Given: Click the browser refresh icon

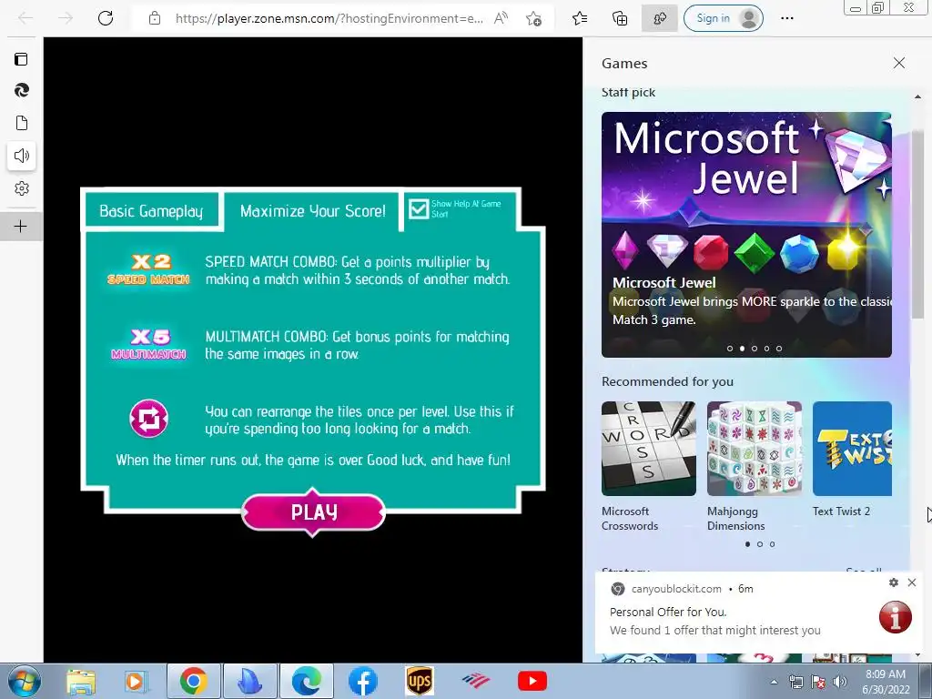Looking at the screenshot, I should coord(106,18).
